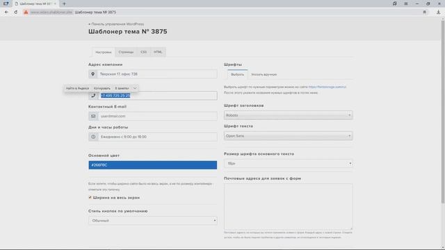Open the fonts storage site link
Image resolution: width=445 pixels, height=250 pixels.
[327, 87]
